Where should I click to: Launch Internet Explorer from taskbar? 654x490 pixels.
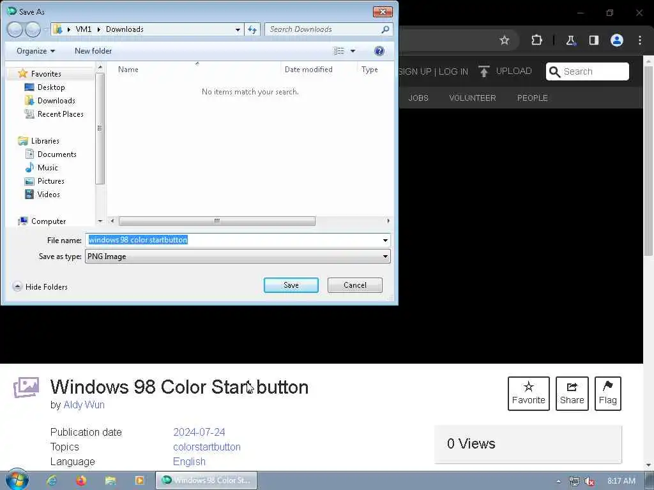click(52, 480)
